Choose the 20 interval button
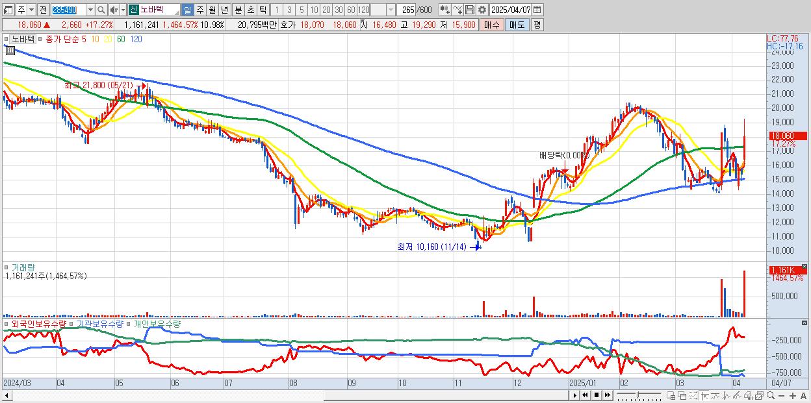 326,10
